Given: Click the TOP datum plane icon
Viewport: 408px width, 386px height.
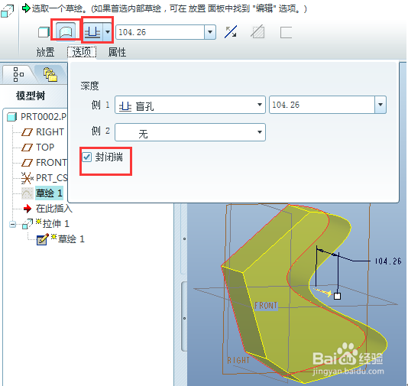Looking at the screenshot, I should (x=27, y=148).
